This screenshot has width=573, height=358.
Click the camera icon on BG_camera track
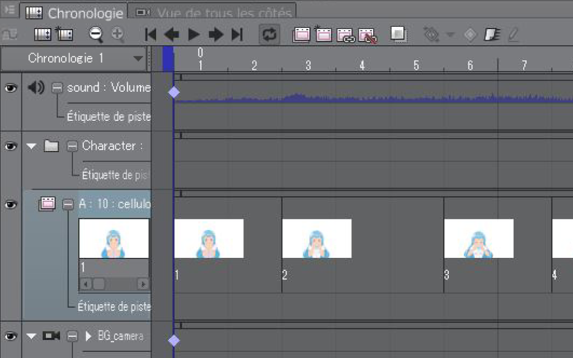click(51, 336)
